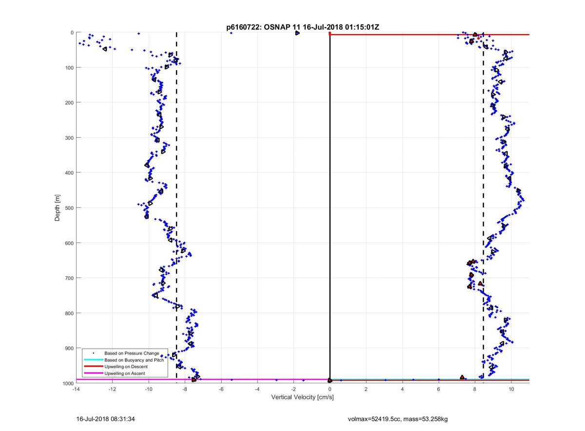Screen dimensions: 585x431
Task: Click the red dot atop the zero-velocity line
Action: point(330,33)
